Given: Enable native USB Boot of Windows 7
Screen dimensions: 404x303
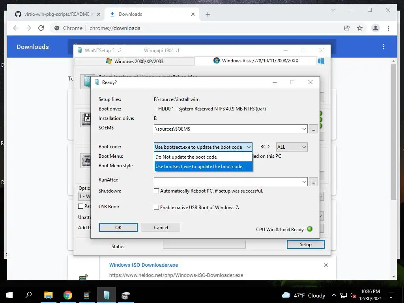Looking at the screenshot, I should pyautogui.click(x=156, y=208).
